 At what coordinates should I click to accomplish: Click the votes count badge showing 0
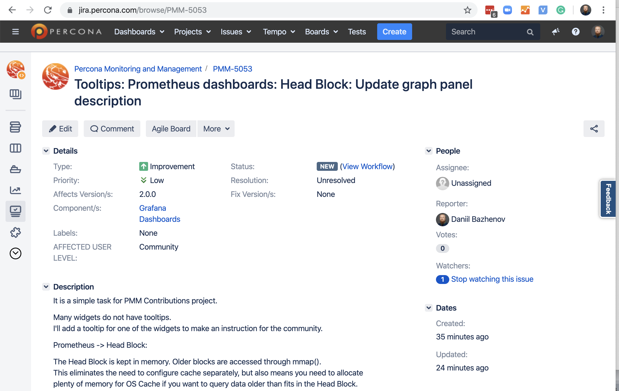click(x=443, y=248)
